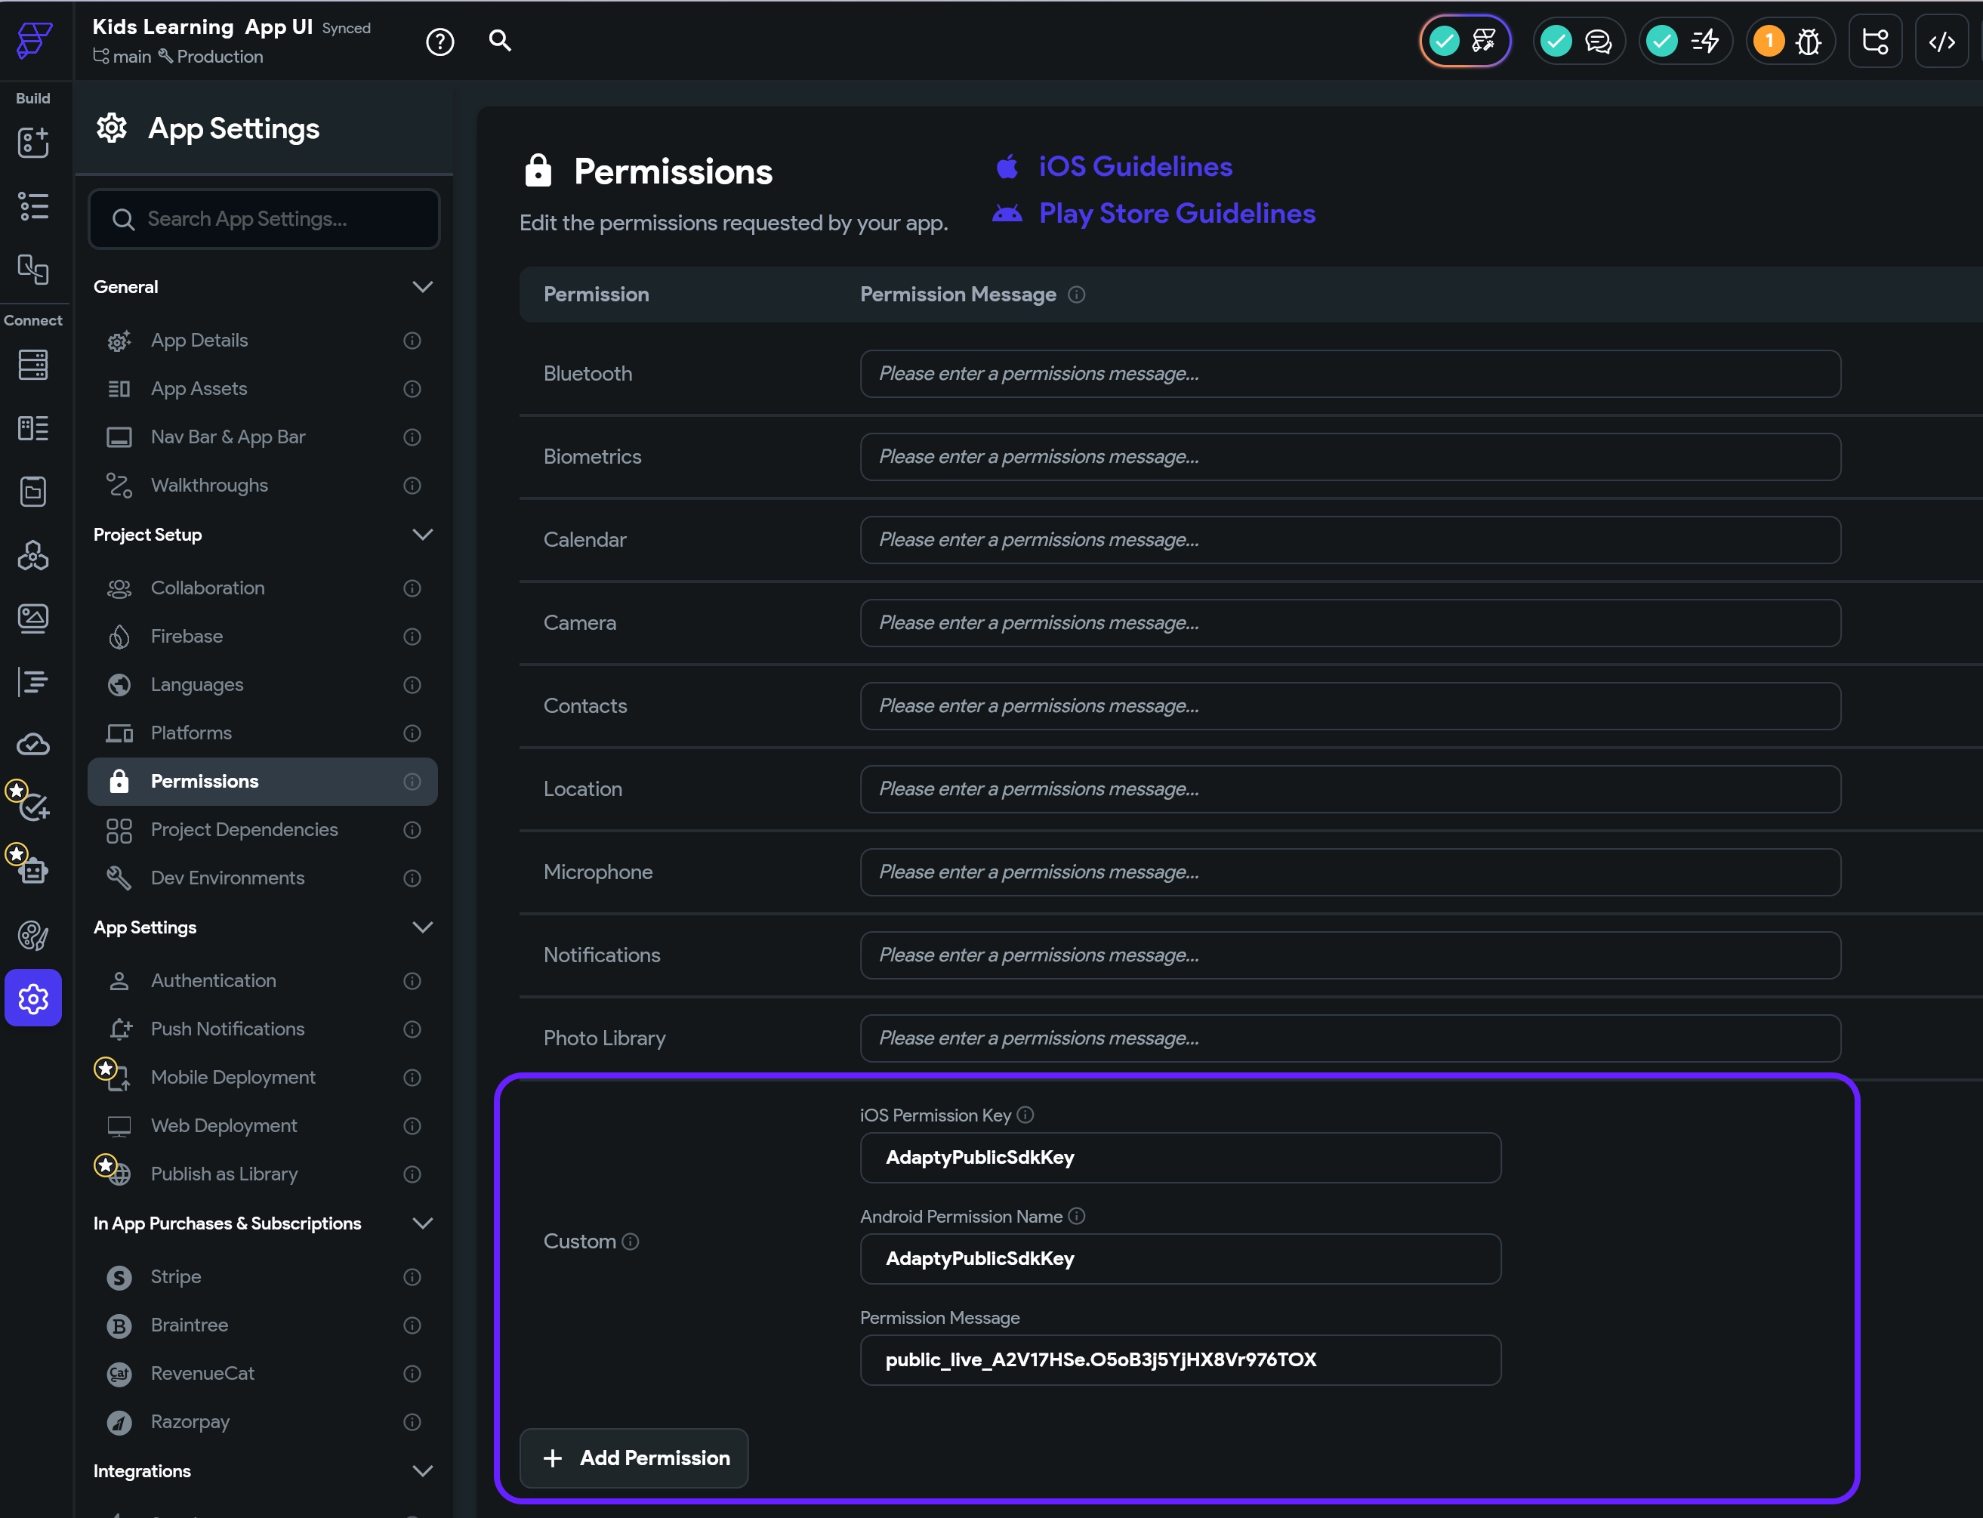Expand the Integrations section at the bottom
The image size is (1983, 1518).
pyautogui.click(x=424, y=1470)
